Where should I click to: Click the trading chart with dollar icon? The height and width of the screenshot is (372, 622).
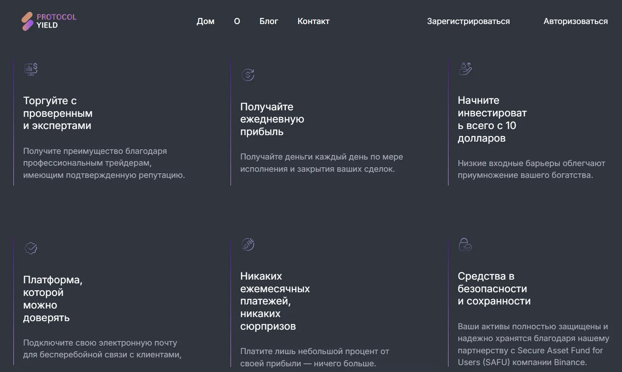pyautogui.click(x=31, y=69)
